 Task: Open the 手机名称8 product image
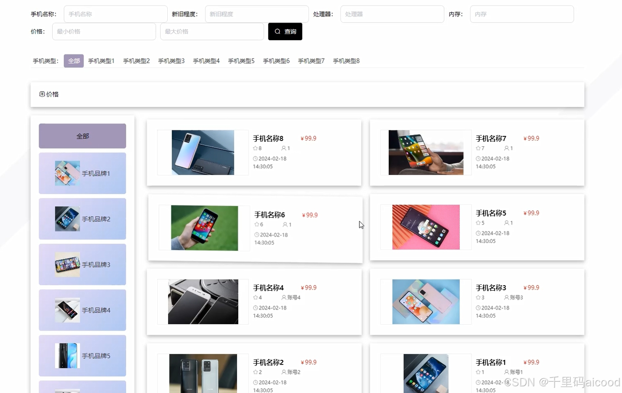pos(203,153)
